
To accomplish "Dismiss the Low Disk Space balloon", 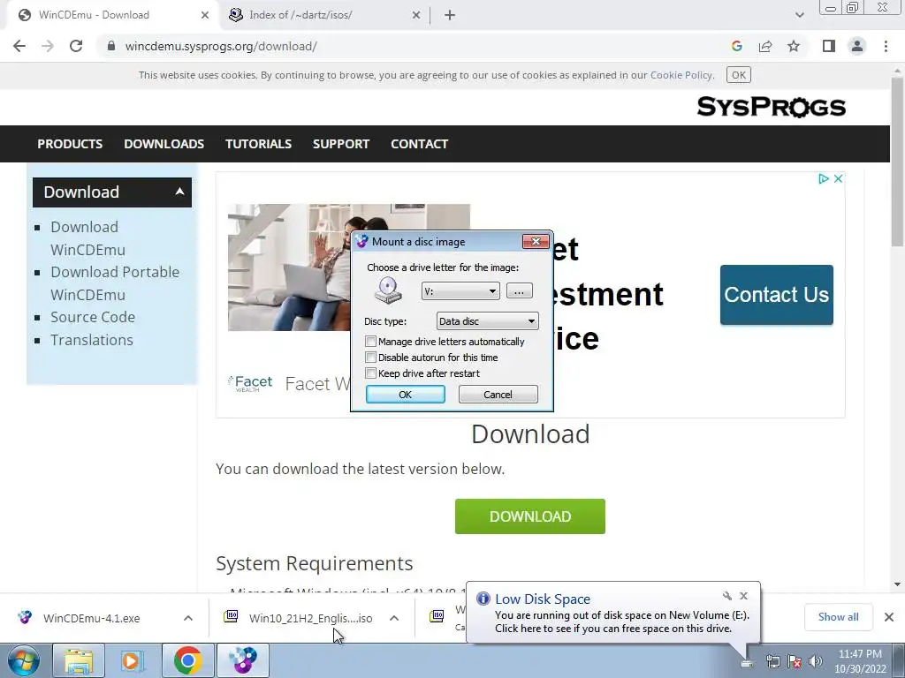I will (743, 596).
